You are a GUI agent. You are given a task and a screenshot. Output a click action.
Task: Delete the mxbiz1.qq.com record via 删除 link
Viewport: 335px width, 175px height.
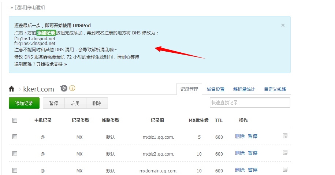pos(240,136)
